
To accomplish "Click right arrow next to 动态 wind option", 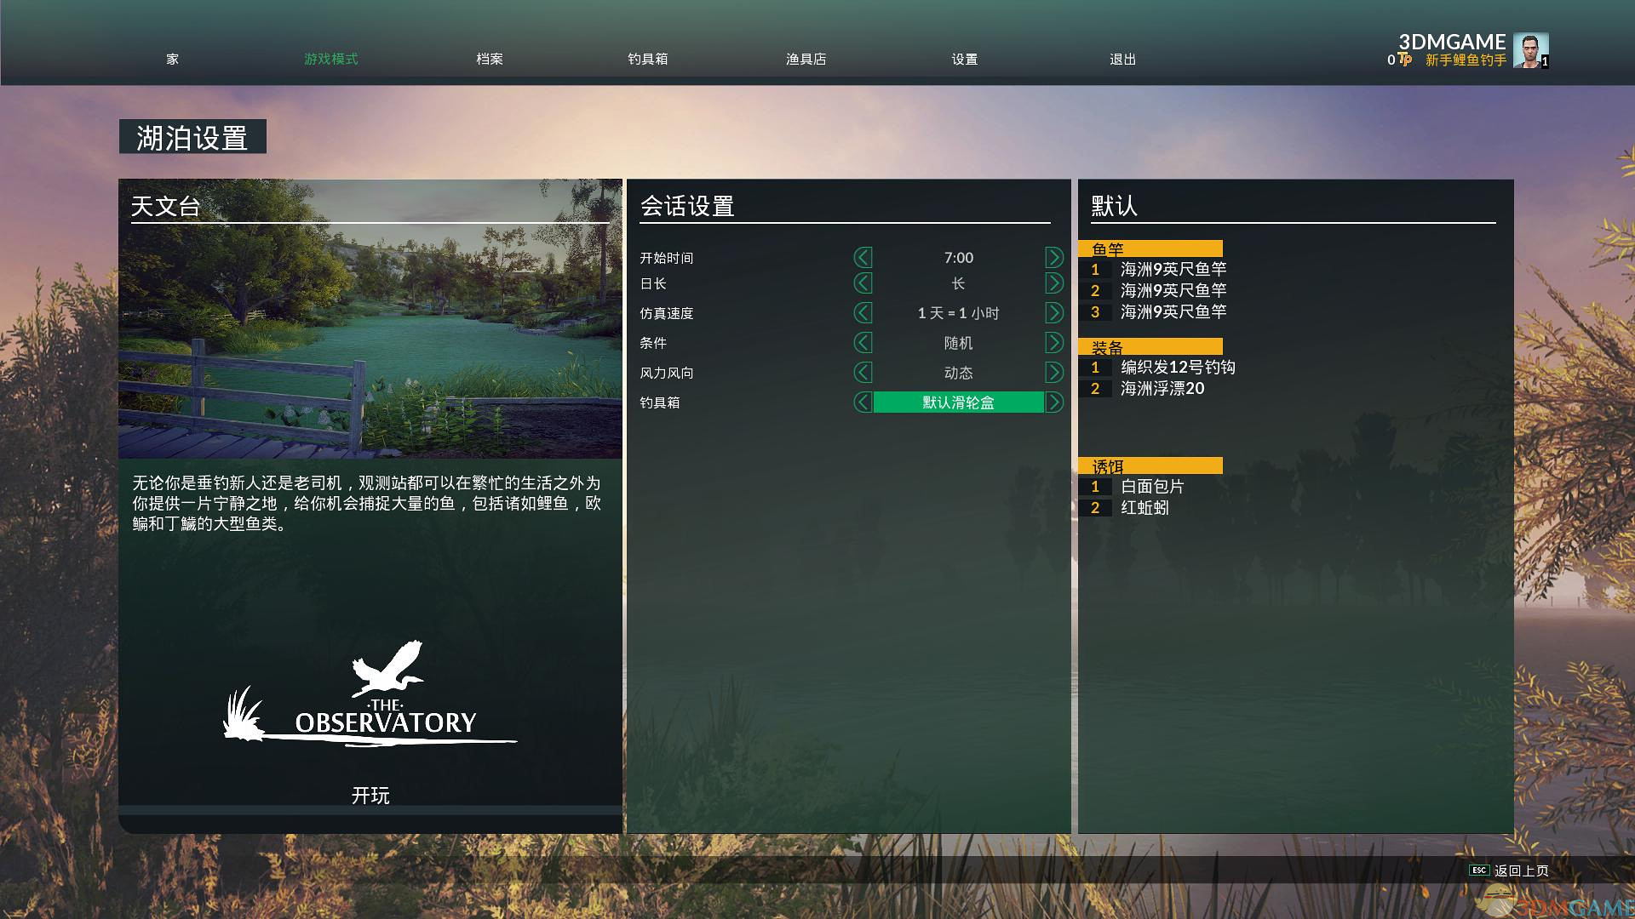I will pyautogui.click(x=1054, y=373).
